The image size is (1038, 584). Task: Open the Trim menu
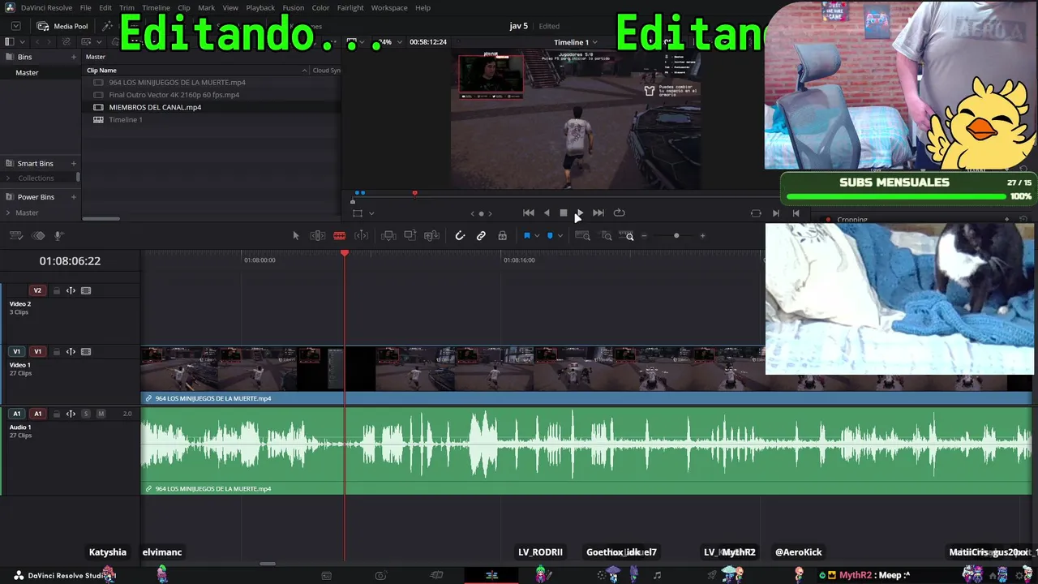tap(127, 8)
